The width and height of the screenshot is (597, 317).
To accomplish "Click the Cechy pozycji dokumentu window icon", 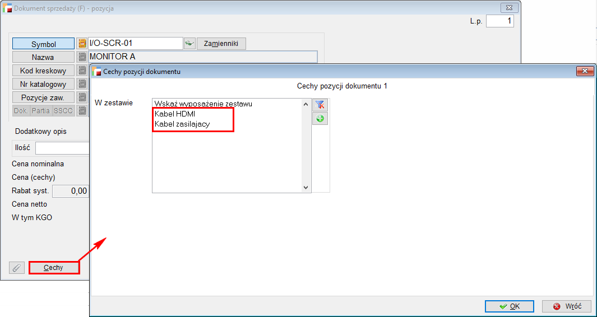I will pyautogui.click(x=97, y=71).
